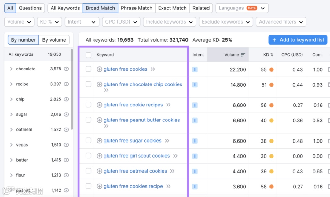Tick checkbox for gluten free cookie recipes
Viewport: 330px width, 197px height.
click(89, 105)
